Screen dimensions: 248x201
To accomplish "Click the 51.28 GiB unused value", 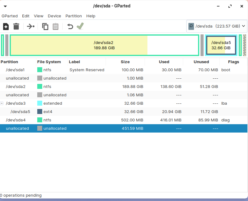I will [x=209, y=87].
